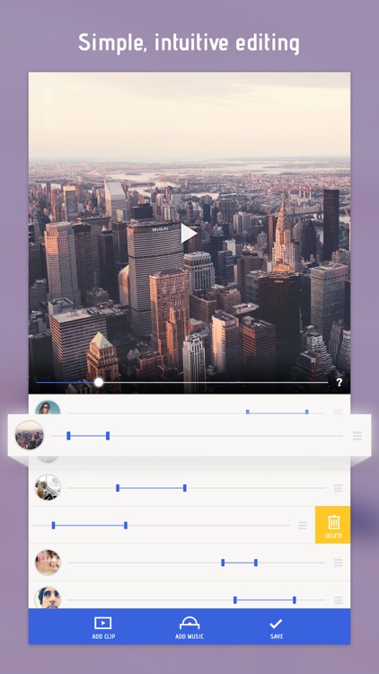Click trim start marker of room interior clip
This screenshot has height=674, width=379.
click(118, 488)
